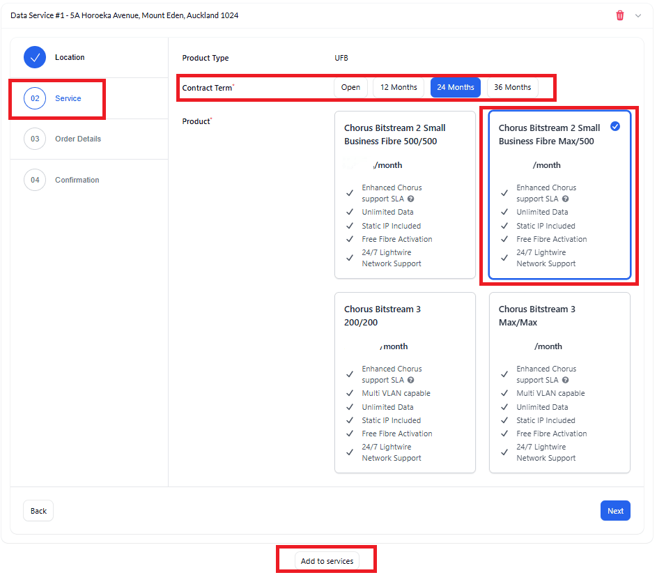
Task: Collapse the Data Service #1 panel chevron
Action: (x=637, y=15)
